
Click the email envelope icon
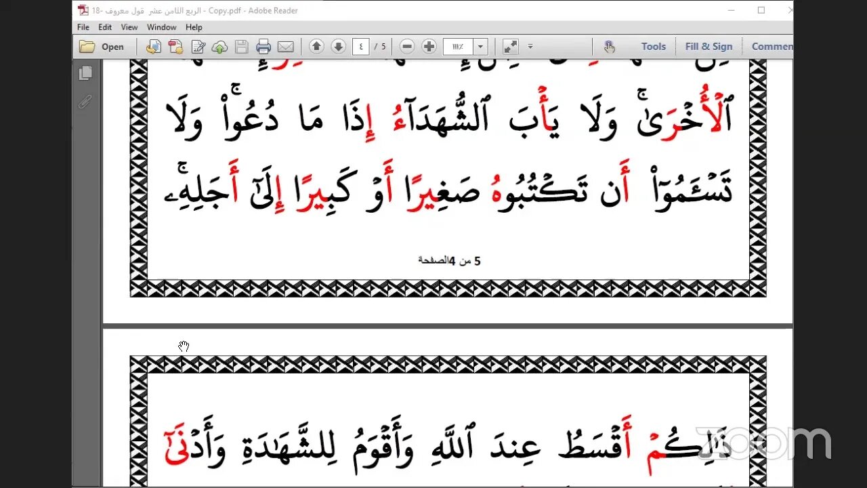tap(286, 47)
